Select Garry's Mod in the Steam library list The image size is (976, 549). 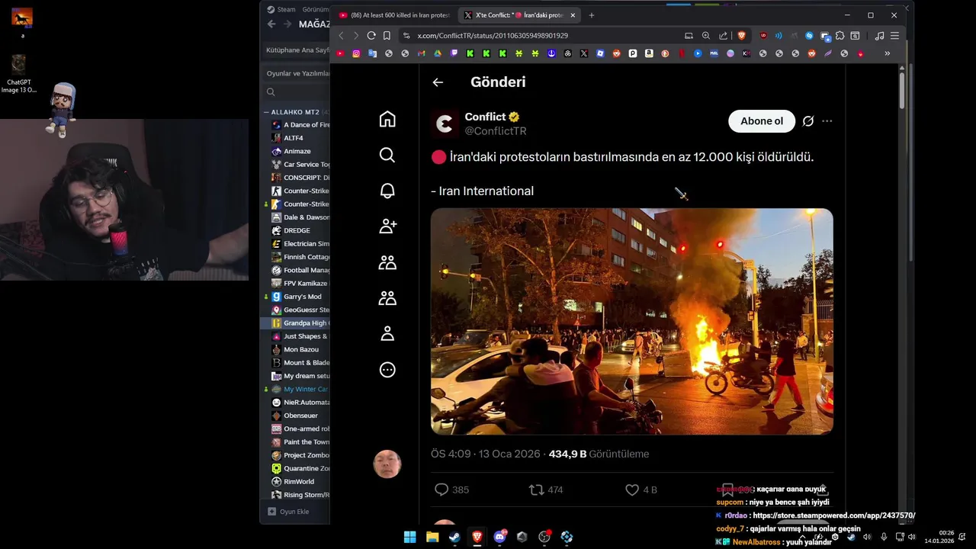coord(302,297)
